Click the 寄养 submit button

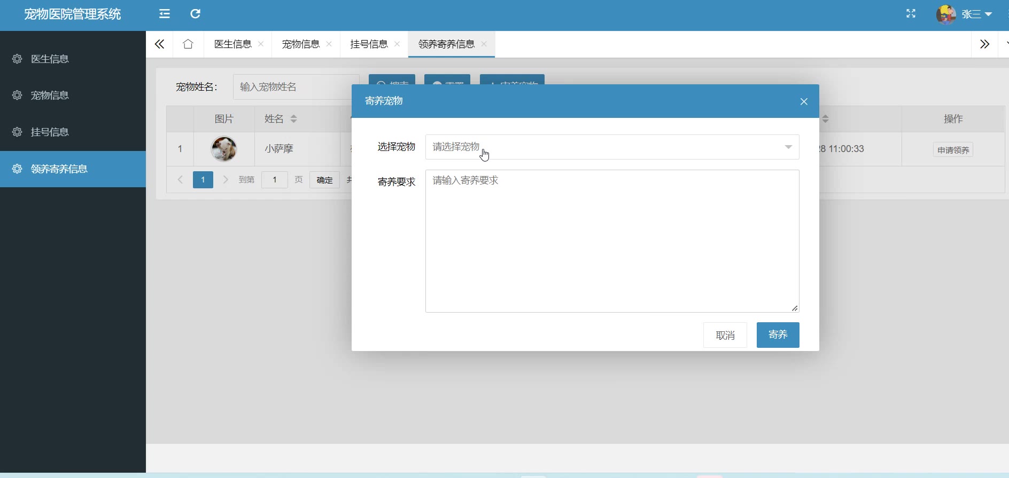[x=778, y=335]
